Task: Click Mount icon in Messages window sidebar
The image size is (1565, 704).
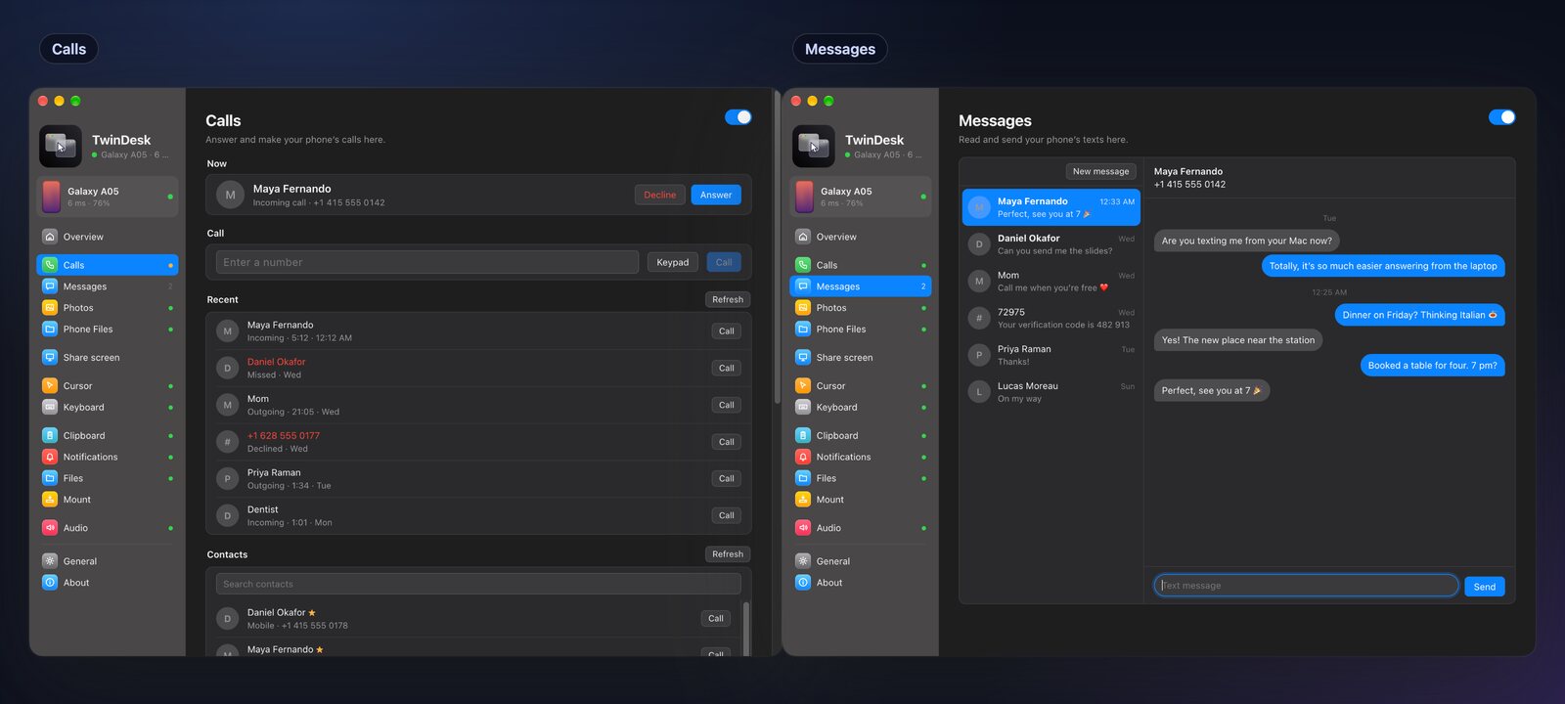Action: (803, 500)
